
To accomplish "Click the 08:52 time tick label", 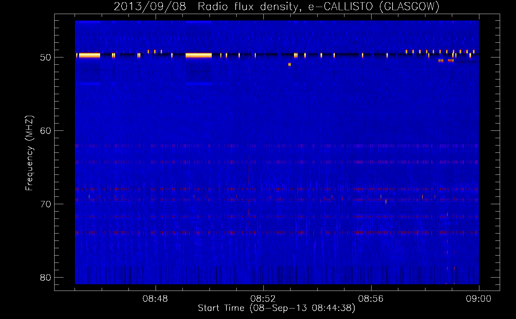I will click(x=263, y=299).
